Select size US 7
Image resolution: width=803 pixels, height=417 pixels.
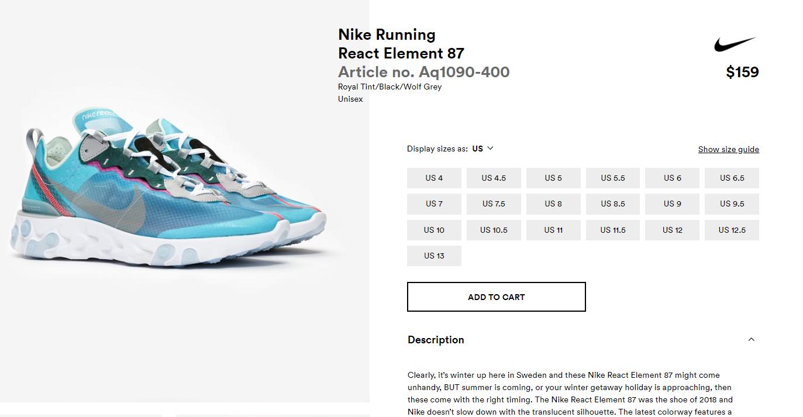434,204
